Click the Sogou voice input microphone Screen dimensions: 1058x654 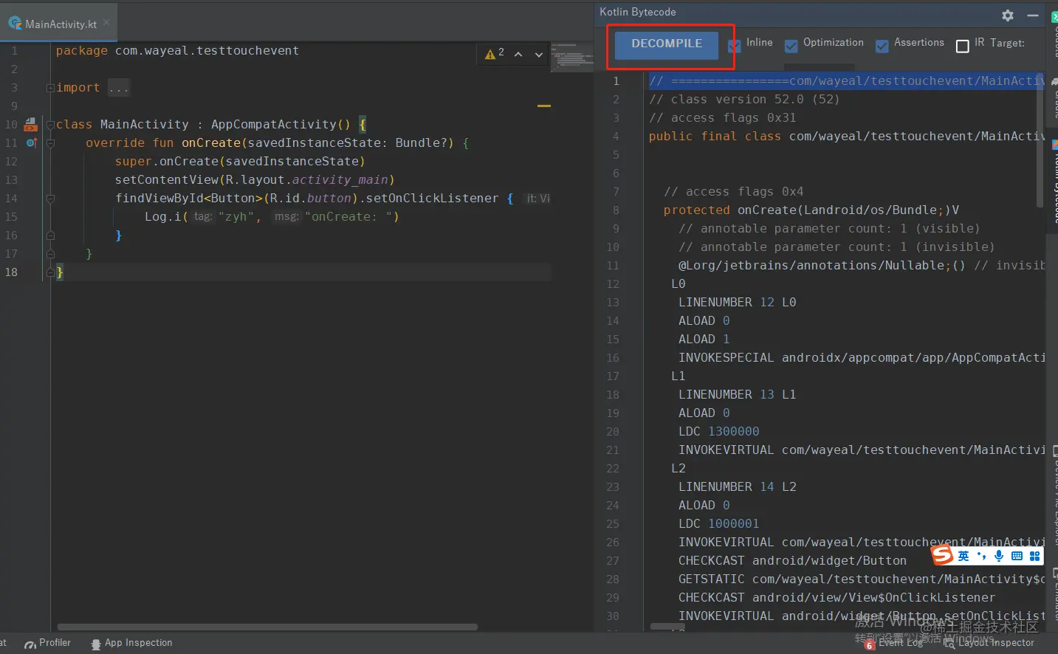point(999,556)
